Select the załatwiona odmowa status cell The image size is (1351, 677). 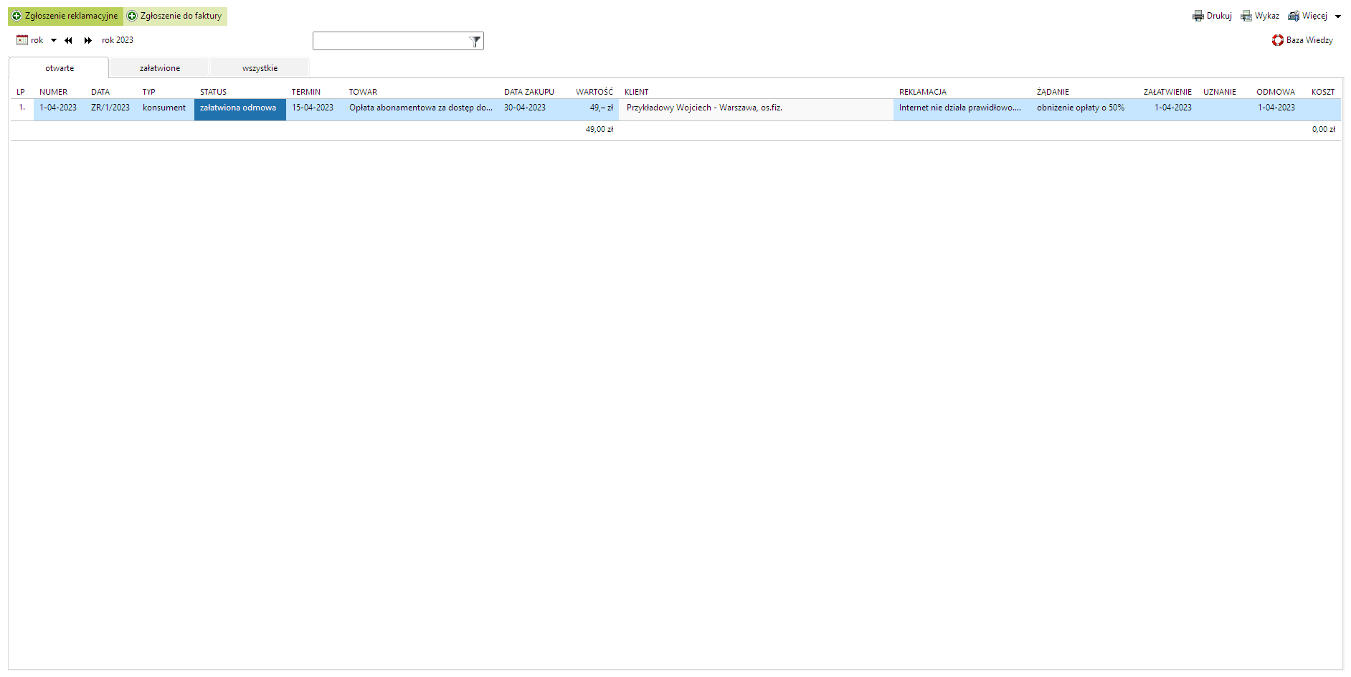[239, 108]
